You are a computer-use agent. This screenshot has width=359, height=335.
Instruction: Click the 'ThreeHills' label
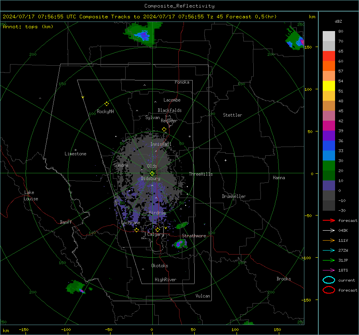coord(201,174)
